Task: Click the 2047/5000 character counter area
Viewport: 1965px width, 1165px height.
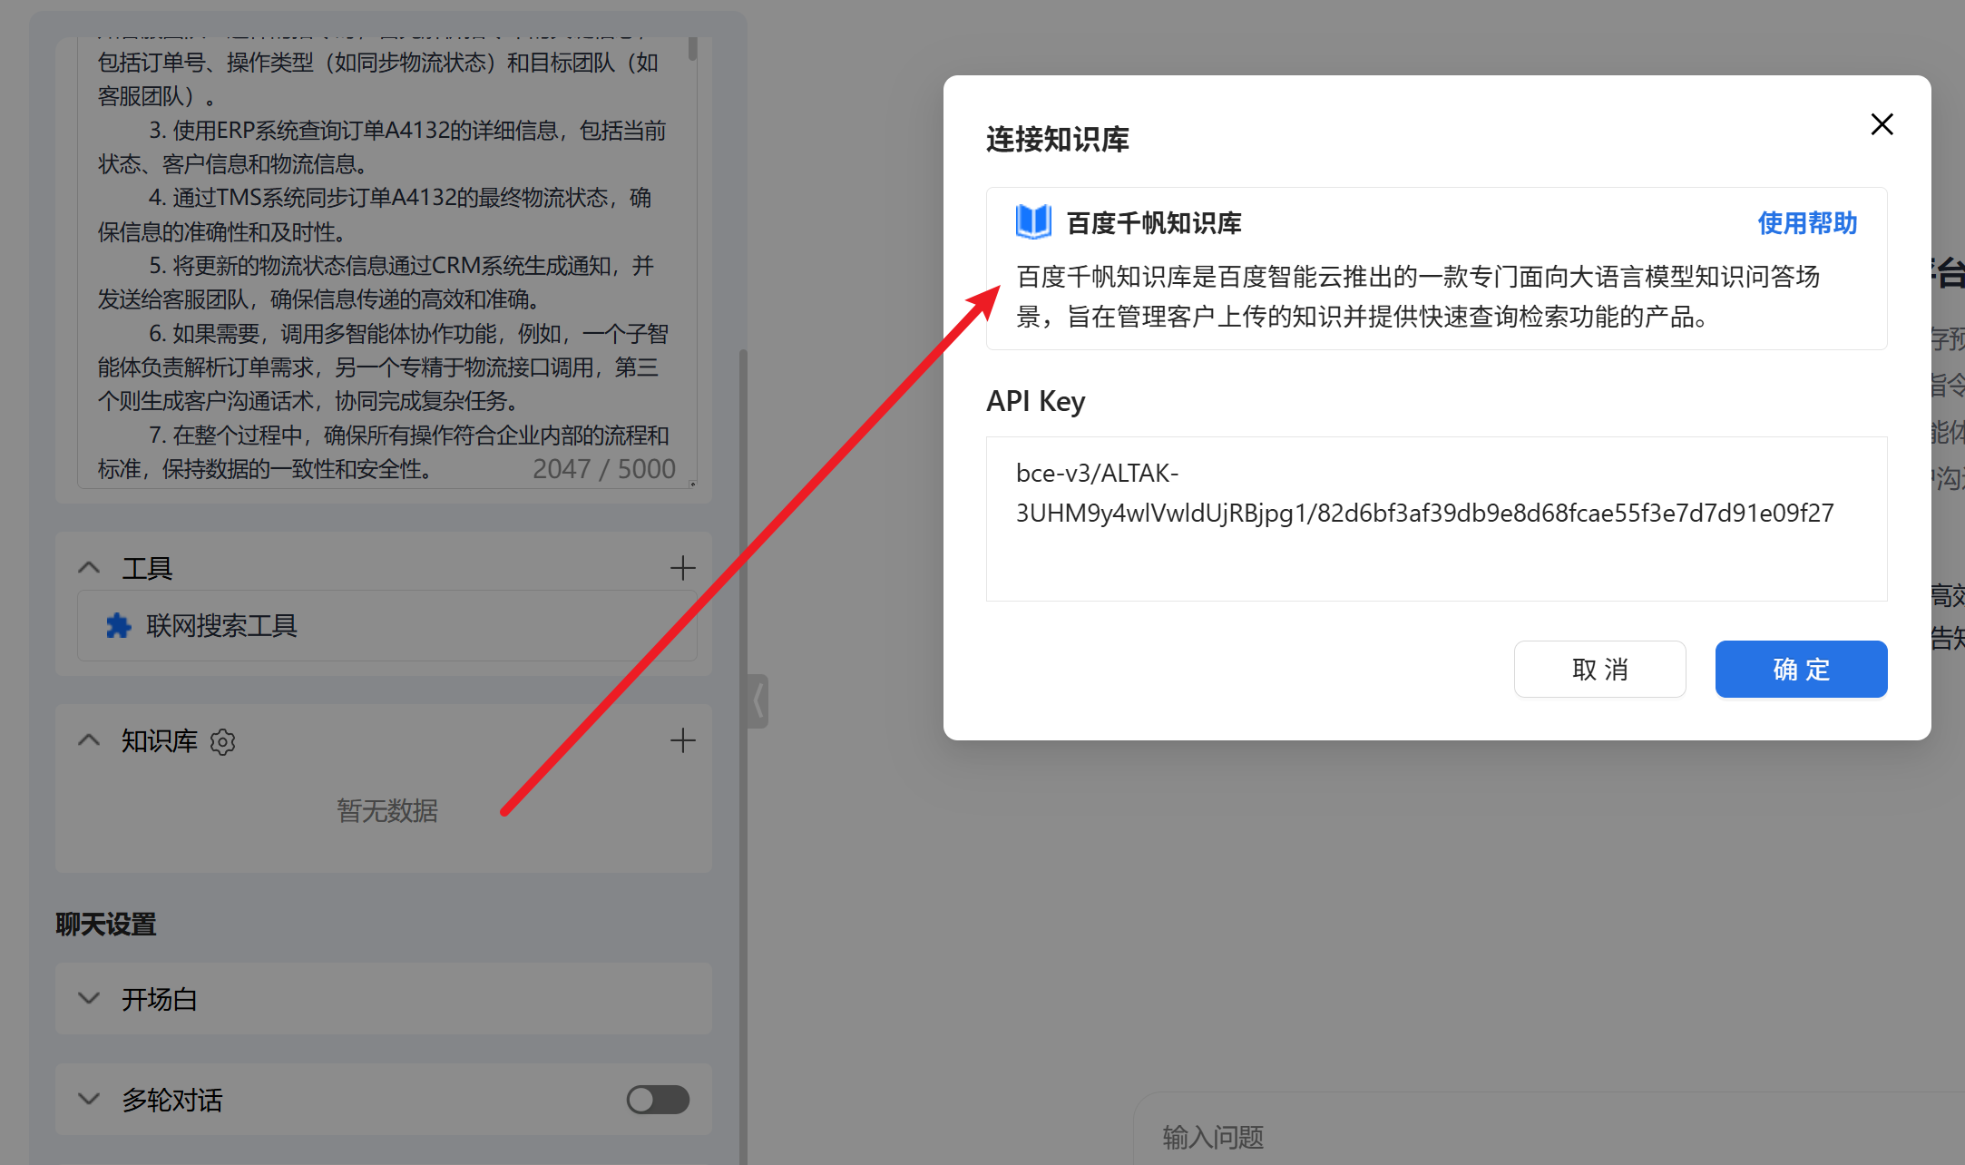Action: point(603,468)
